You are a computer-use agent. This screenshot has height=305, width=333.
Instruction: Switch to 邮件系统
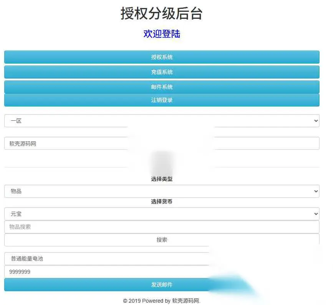click(x=162, y=87)
